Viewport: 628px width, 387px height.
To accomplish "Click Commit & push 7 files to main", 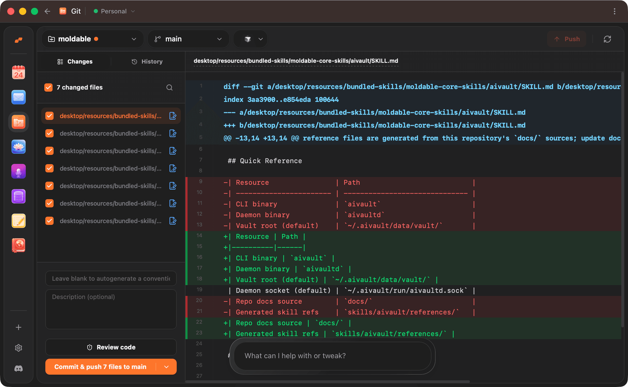I will (100, 367).
